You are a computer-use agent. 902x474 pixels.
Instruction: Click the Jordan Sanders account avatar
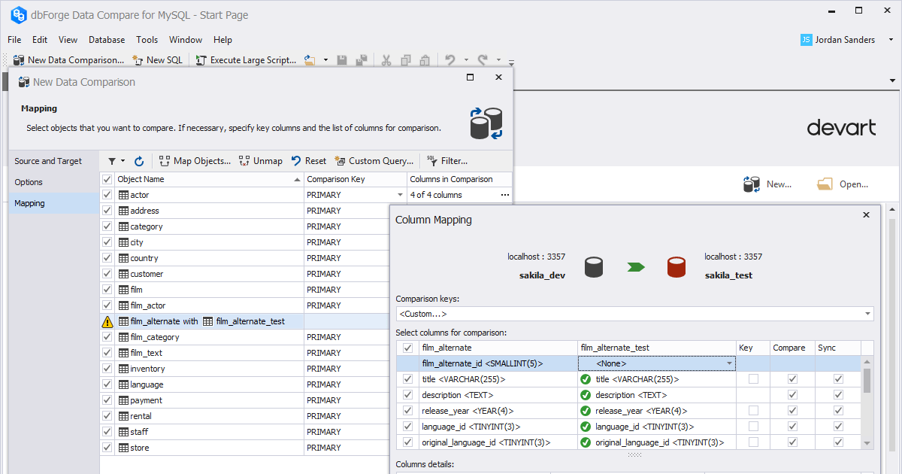[807, 40]
